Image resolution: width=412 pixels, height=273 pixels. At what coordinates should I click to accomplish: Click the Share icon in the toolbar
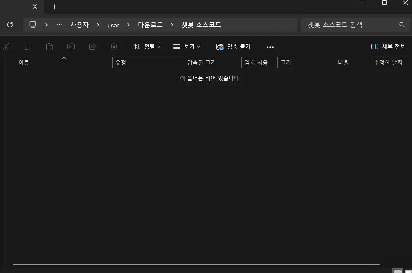click(x=92, y=47)
